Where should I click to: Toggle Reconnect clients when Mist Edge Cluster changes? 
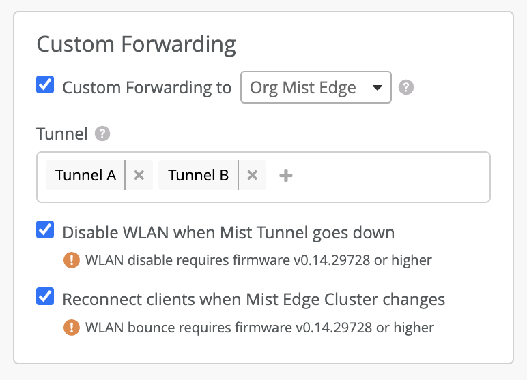click(46, 298)
